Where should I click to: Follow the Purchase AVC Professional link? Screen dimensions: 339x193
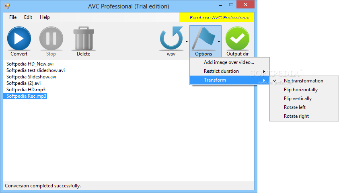pos(220,18)
